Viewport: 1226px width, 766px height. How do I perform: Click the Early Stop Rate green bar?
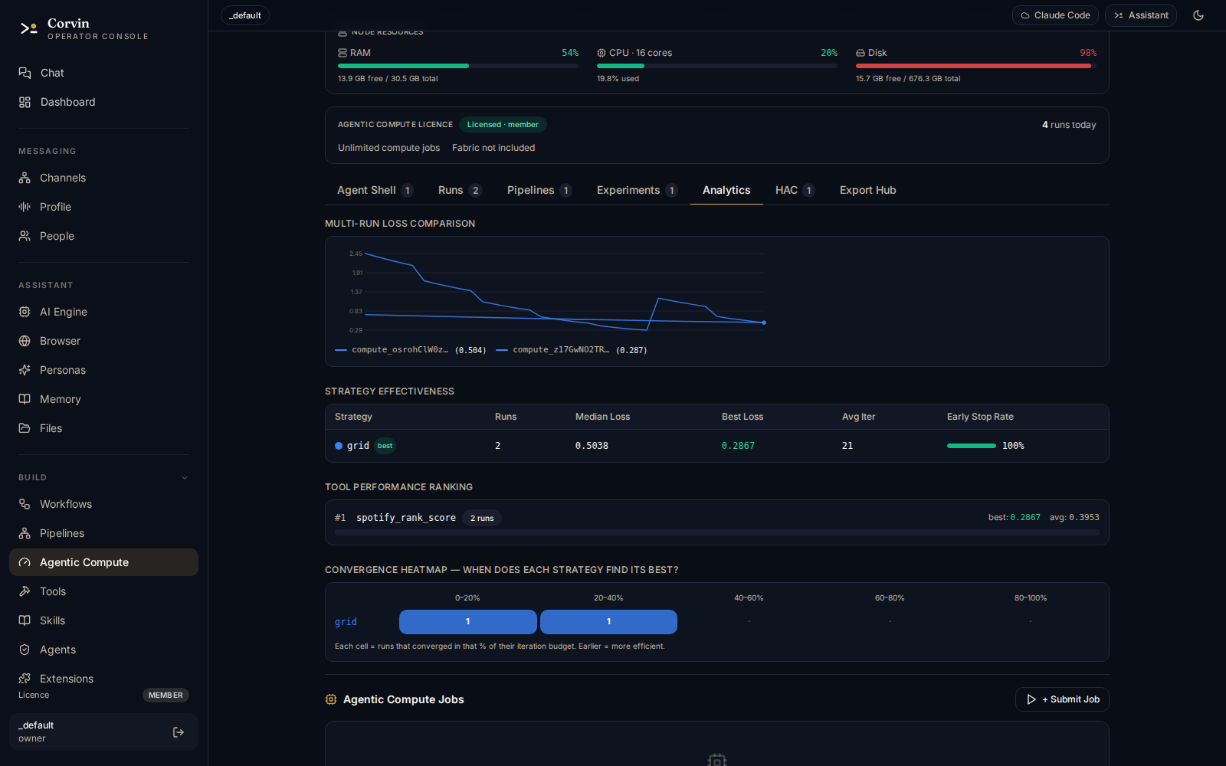point(972,446)
